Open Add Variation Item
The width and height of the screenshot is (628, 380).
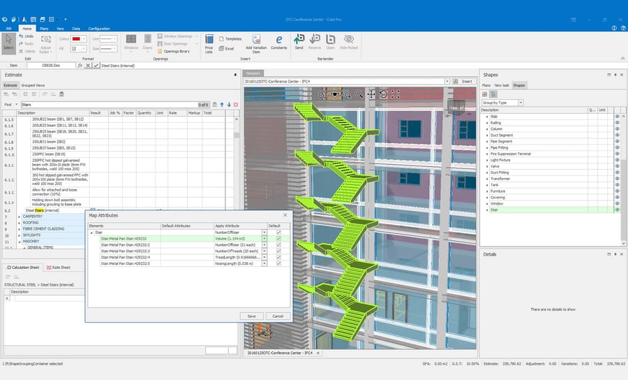pyautogui.click(x=256, y=44)
